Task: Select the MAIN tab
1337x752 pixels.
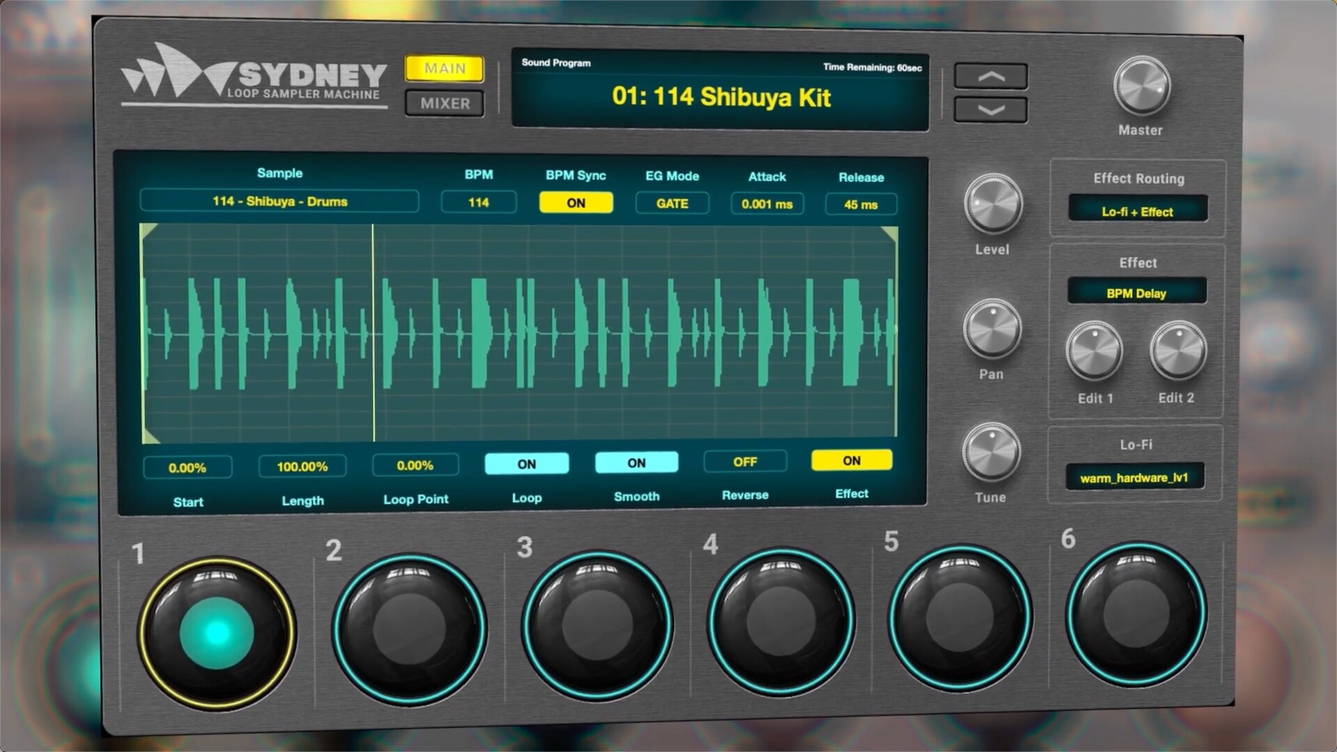Action: [x=445, y=68]
